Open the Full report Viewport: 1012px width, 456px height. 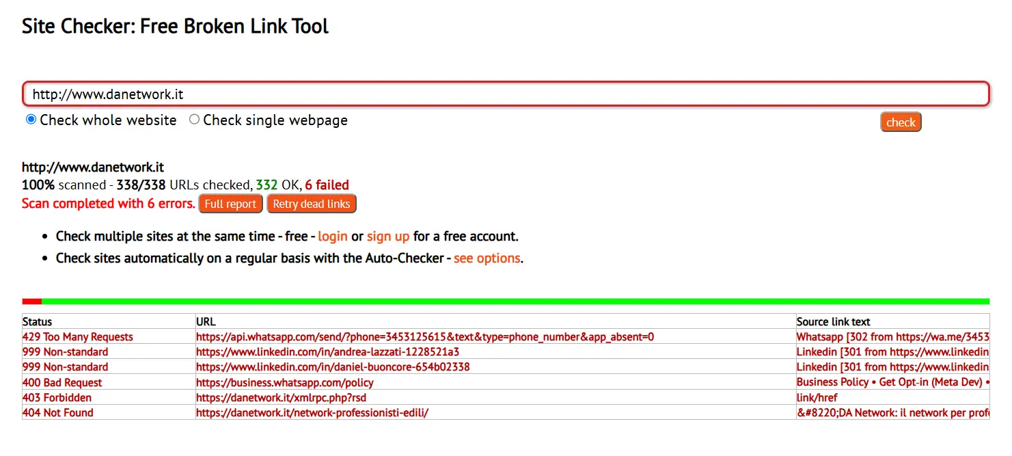pos(230,204)
